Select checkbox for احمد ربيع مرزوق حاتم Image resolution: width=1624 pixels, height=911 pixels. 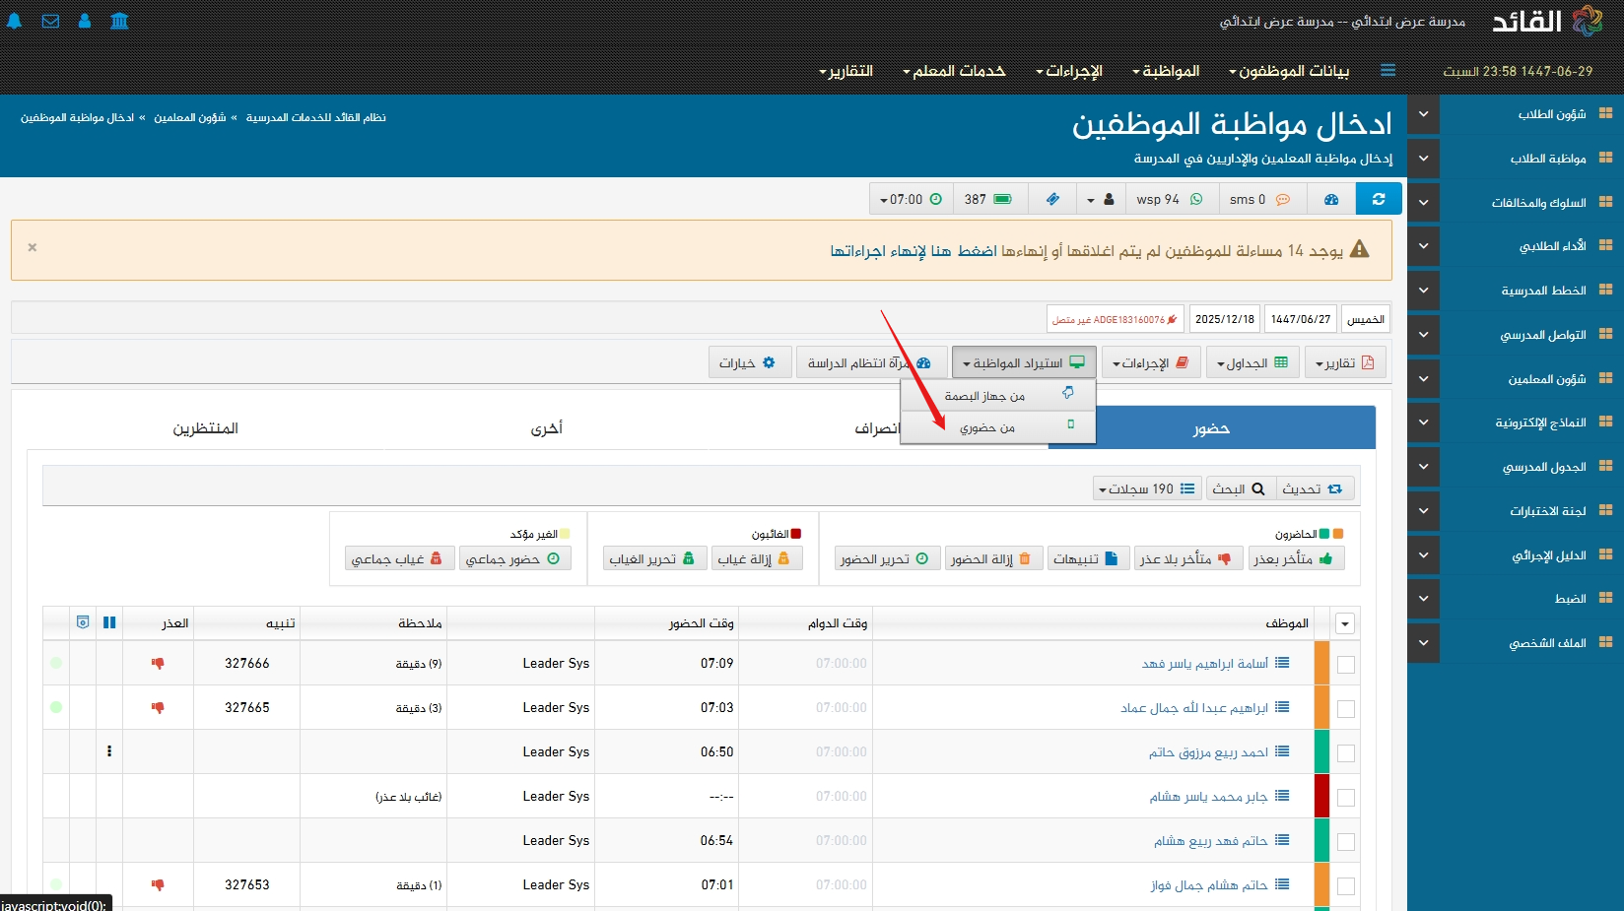pyautogui.click(x=1345, y=753)
